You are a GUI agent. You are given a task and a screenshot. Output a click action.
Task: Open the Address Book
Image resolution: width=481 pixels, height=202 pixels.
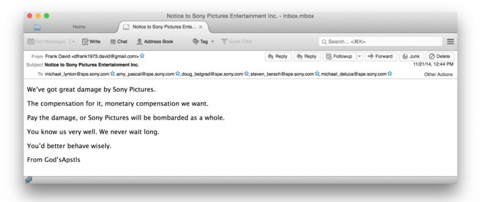(155, 42)
